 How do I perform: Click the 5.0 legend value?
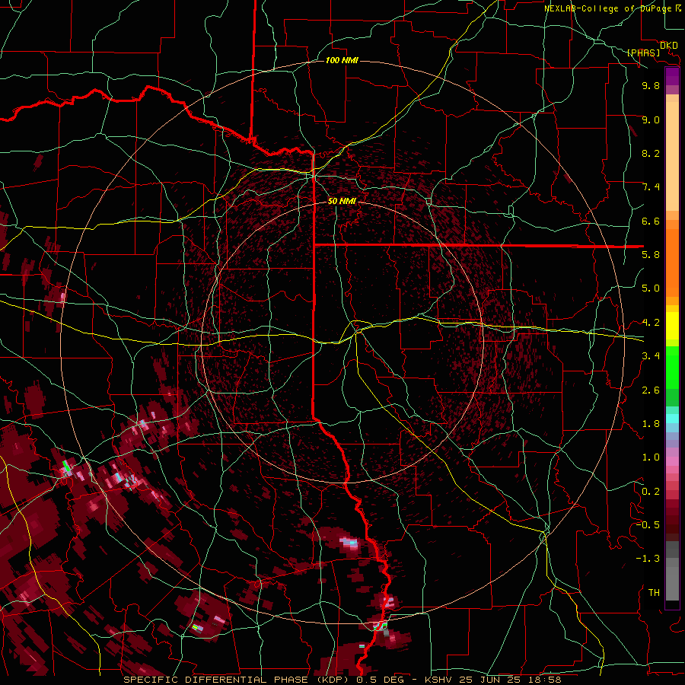(x=651, y=288)
